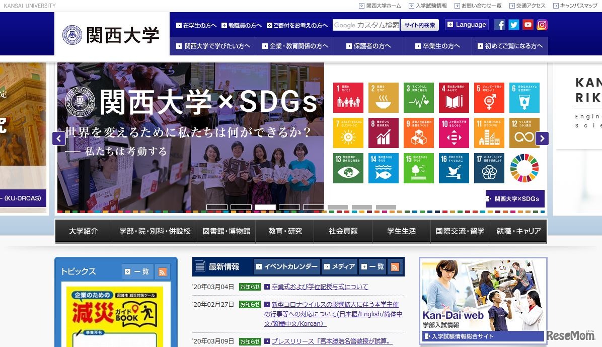Open キャンパスマップ top link
The width and height of the screenshot is (602, 347).
[575, 6]
